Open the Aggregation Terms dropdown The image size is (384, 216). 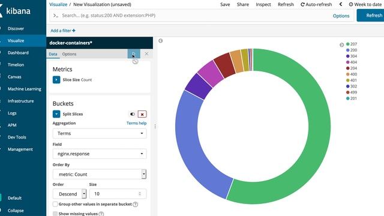click(100, 133)
